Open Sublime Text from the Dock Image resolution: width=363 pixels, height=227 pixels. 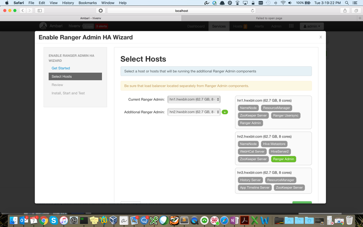184,220
